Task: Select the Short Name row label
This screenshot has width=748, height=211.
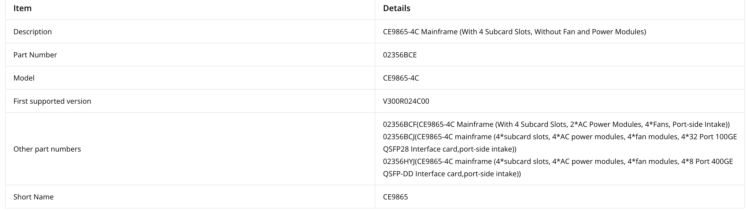Action: click(x=33, y=197)
